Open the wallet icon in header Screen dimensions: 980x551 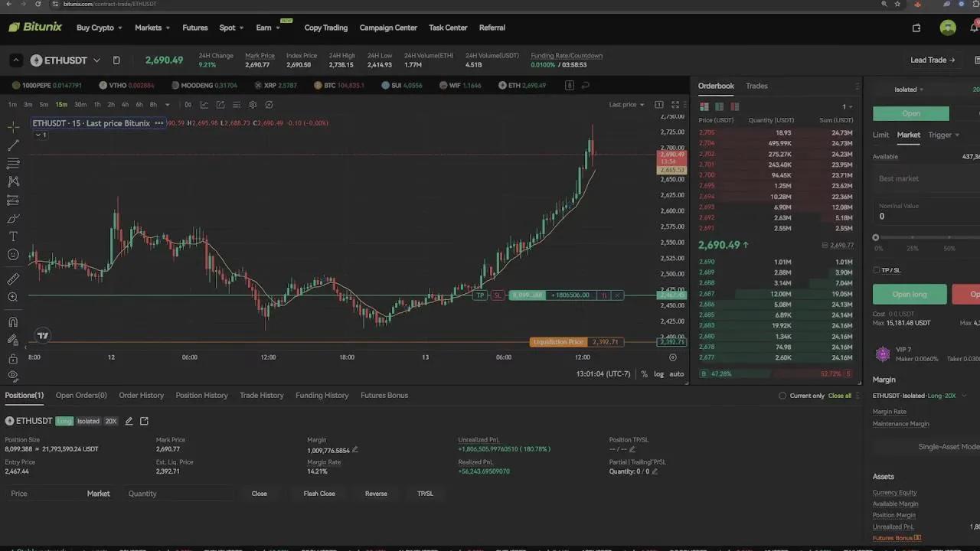916,28
